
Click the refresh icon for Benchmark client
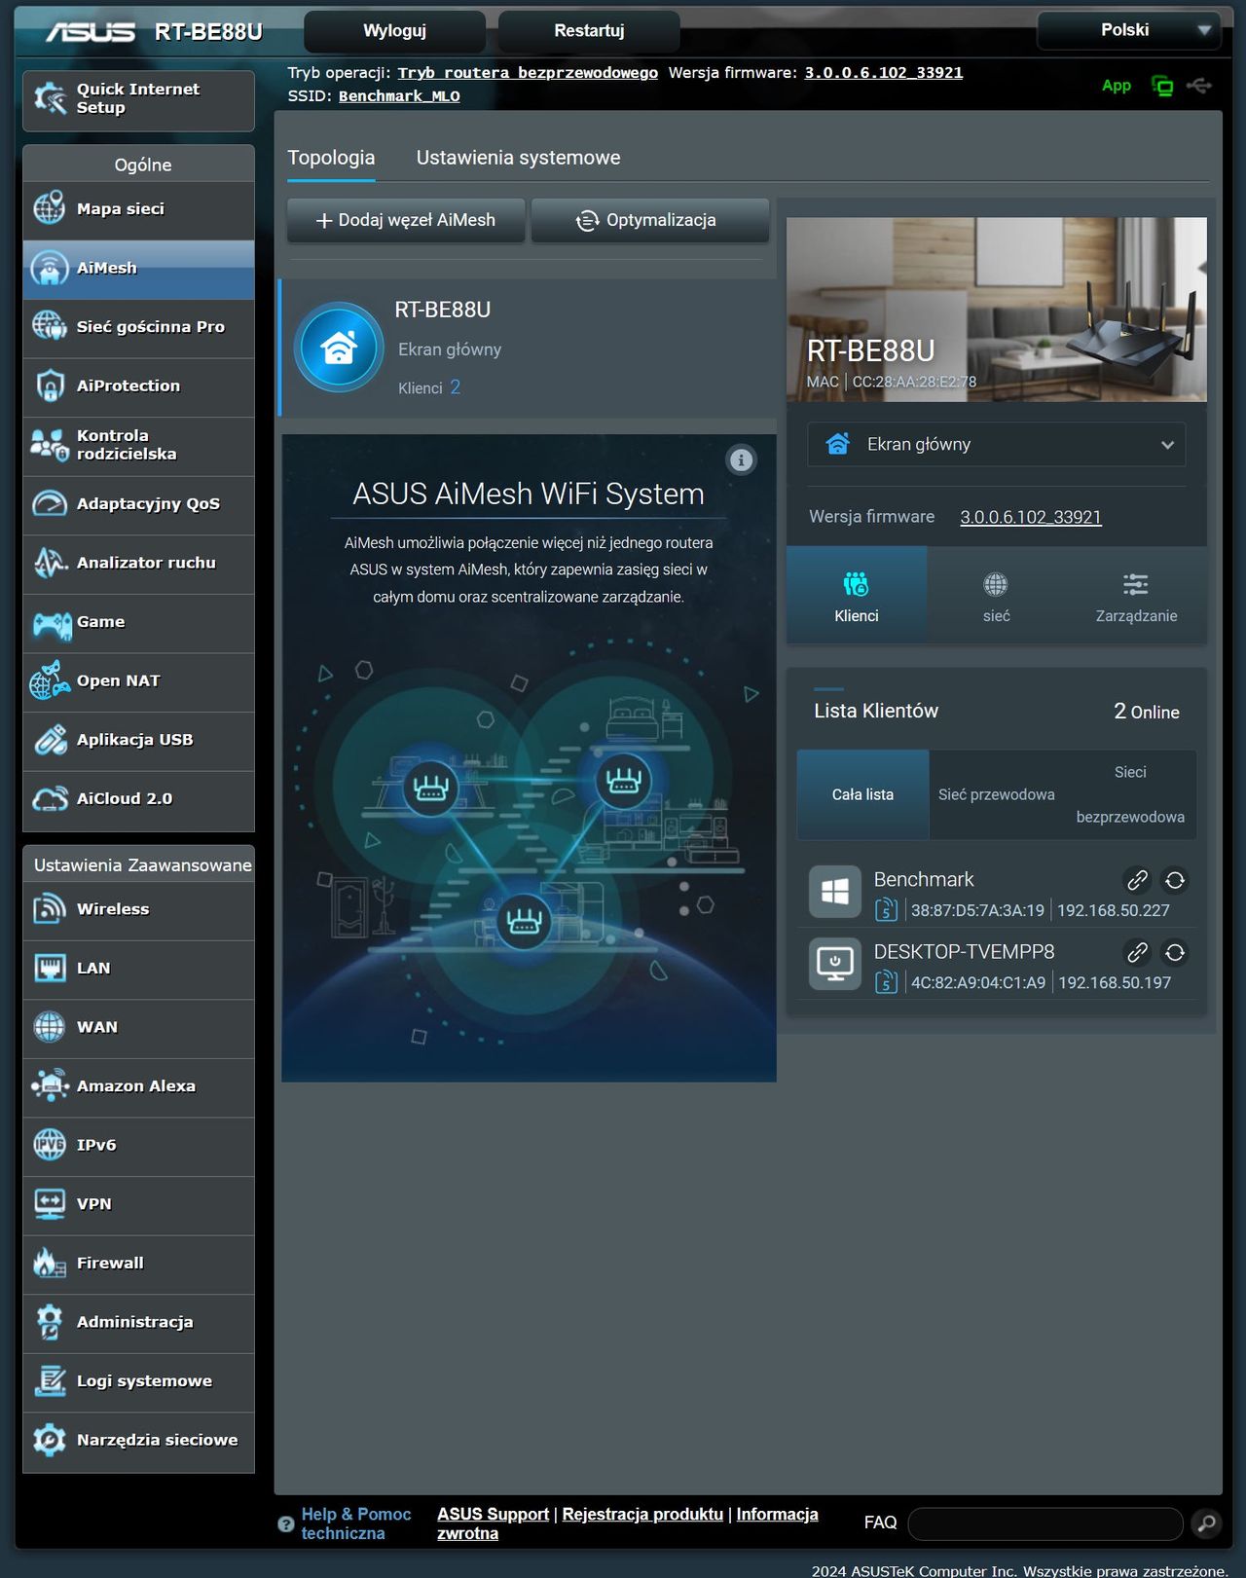(1175, 880)
